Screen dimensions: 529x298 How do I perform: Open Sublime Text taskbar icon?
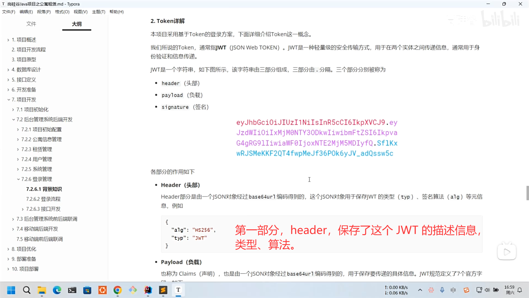pos(163,290)
